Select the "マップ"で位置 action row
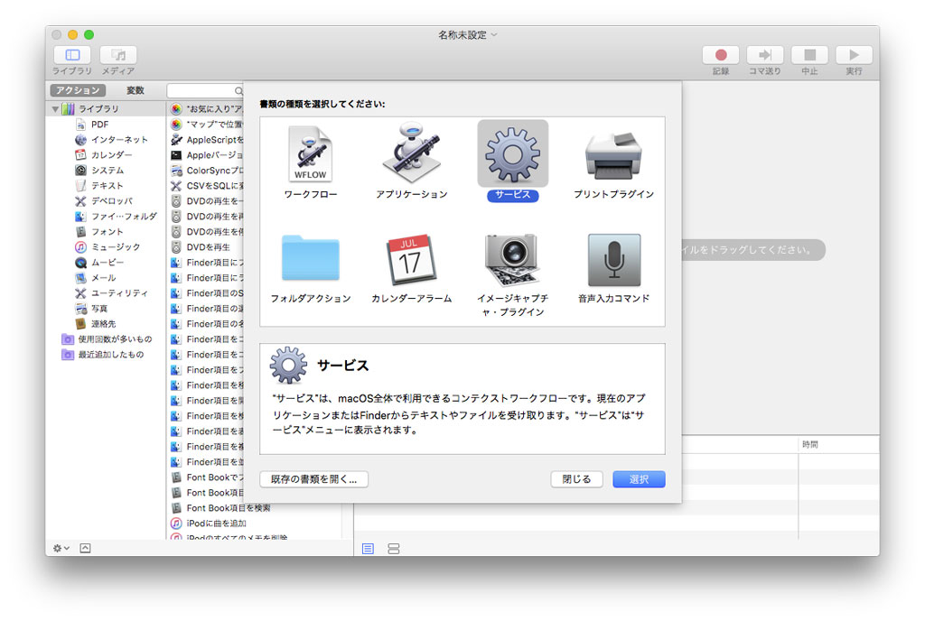This screenshot has width=925, height=621. tap(206, 125)
